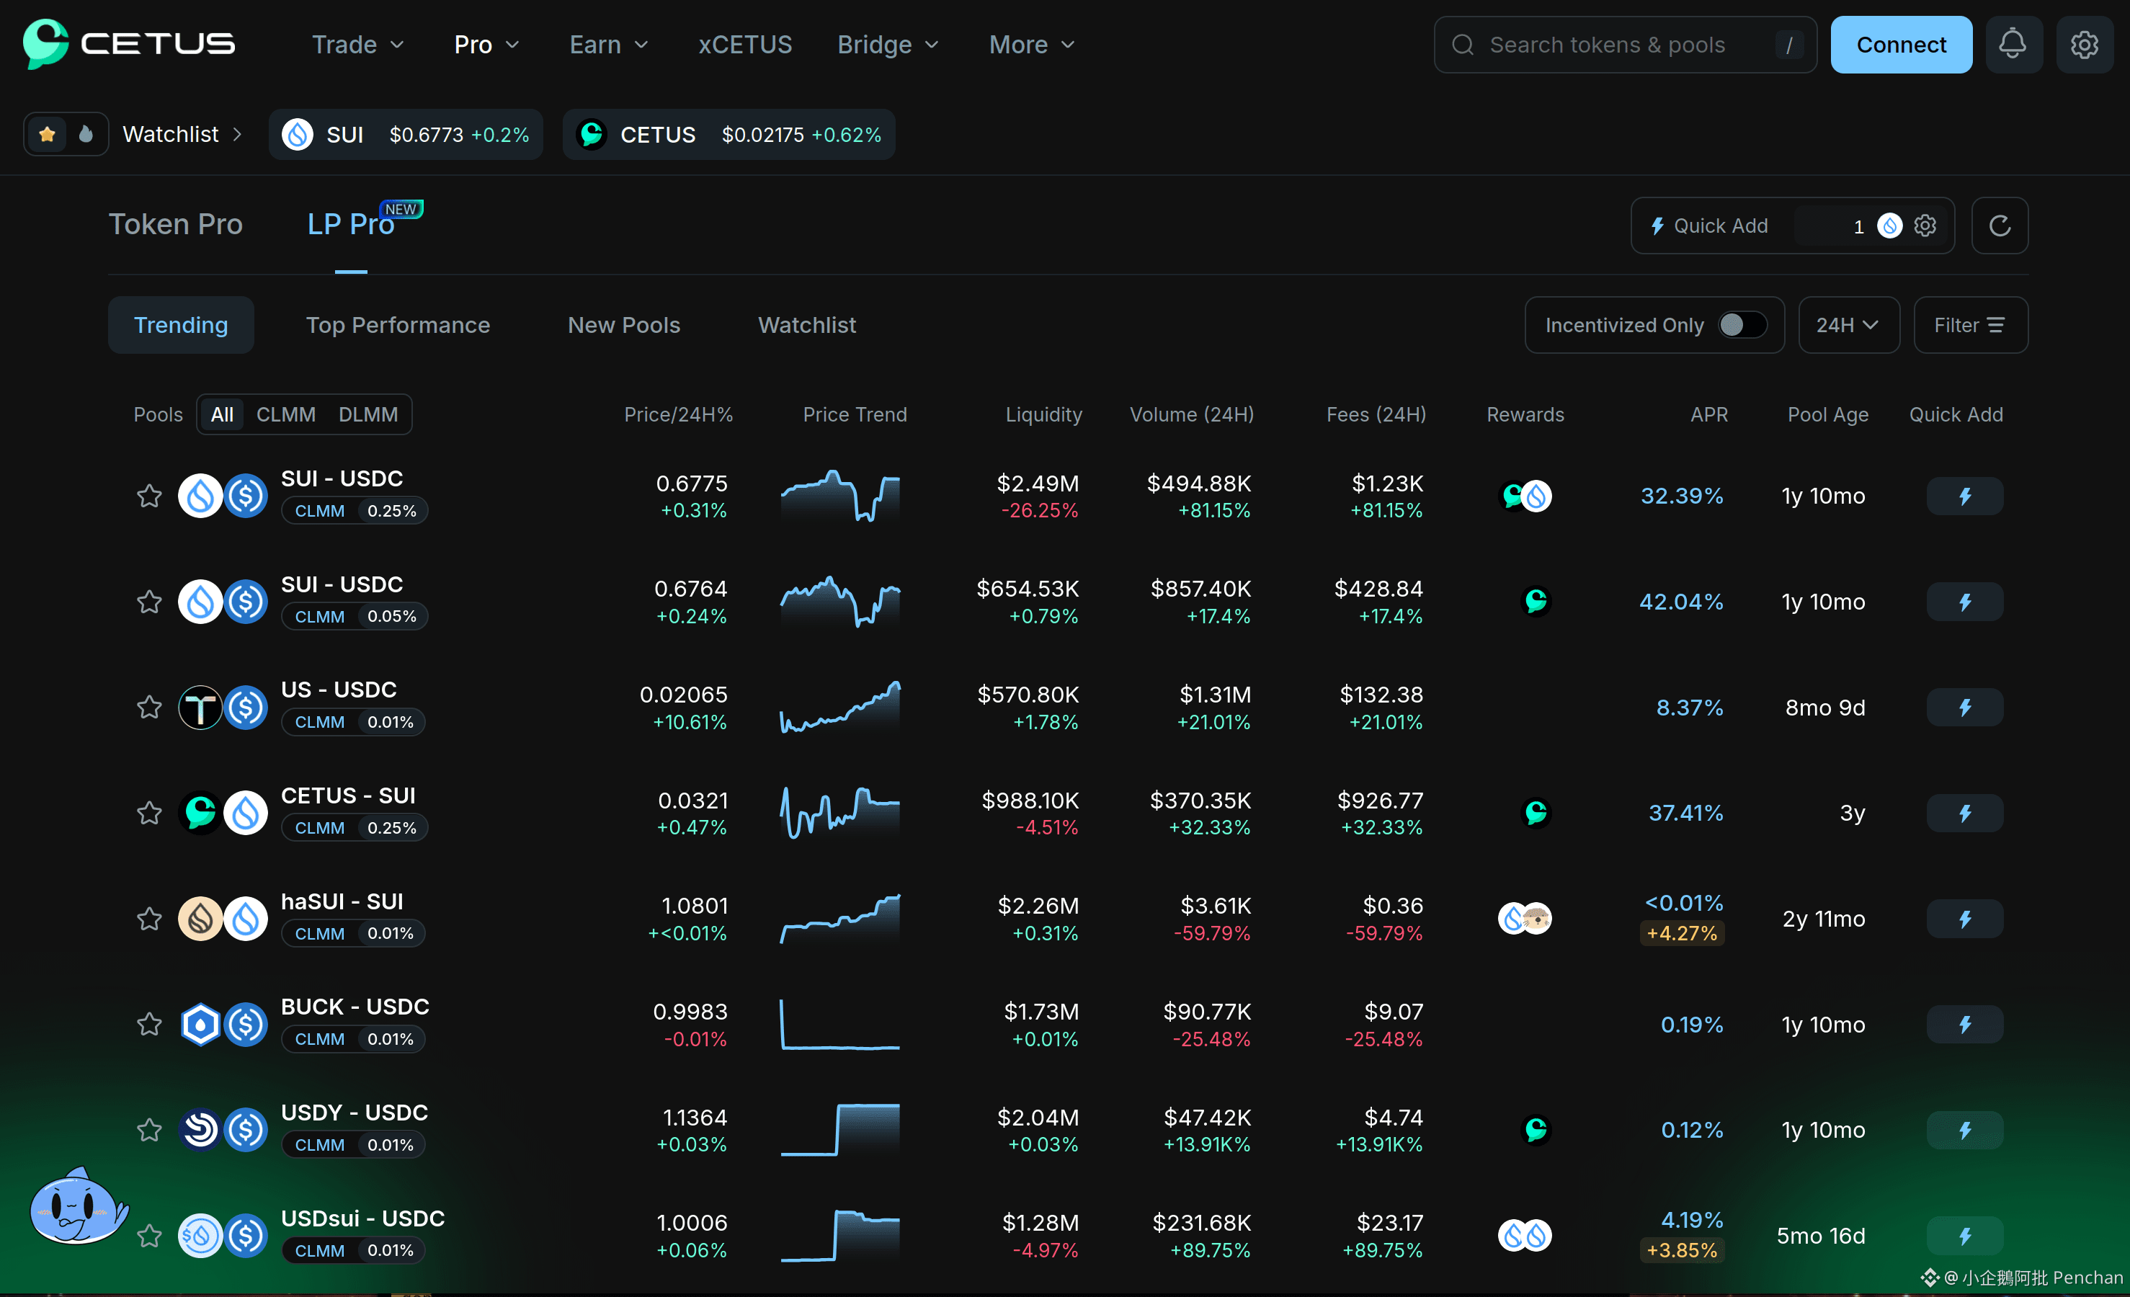This screenshot has width=2130, height=1297.
Task: Quick add to US - USDC pool
Action: tap(1964, 708)
